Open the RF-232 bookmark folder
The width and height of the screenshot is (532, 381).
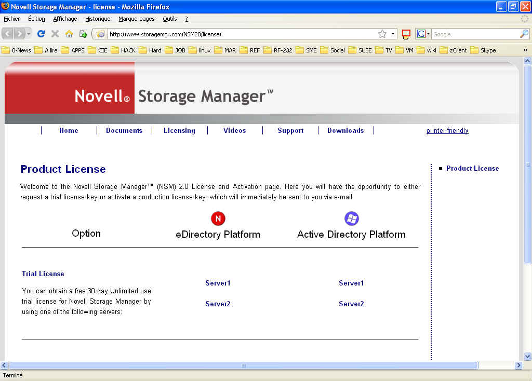[278, 50]
